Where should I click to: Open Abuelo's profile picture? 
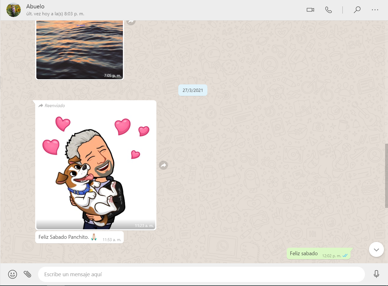tap(14, 10)
